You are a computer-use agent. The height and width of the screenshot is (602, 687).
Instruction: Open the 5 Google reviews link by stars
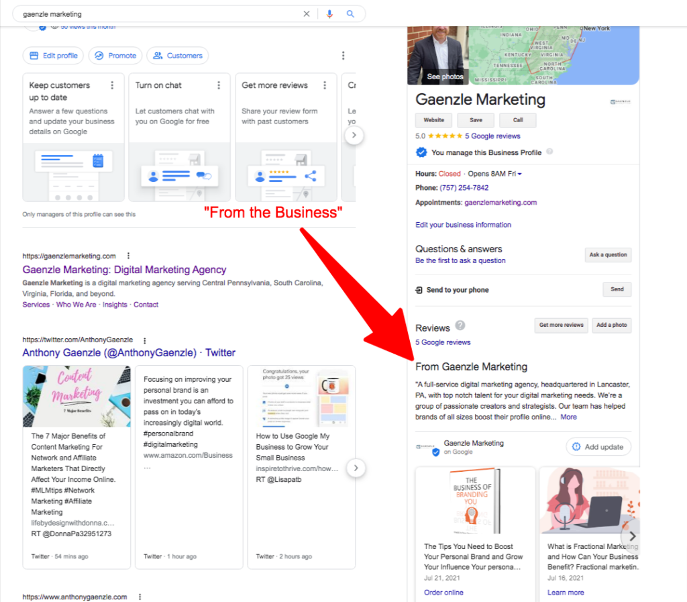492,136
